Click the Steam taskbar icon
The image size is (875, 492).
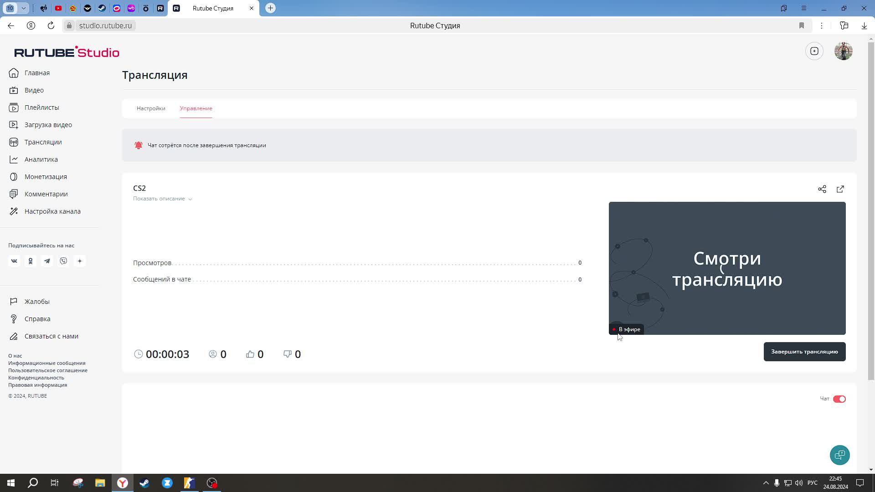click(x=144, y=483)
